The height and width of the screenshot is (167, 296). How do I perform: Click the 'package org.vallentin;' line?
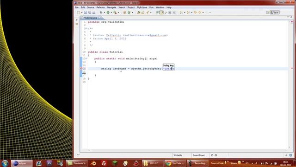pos(106,22)
